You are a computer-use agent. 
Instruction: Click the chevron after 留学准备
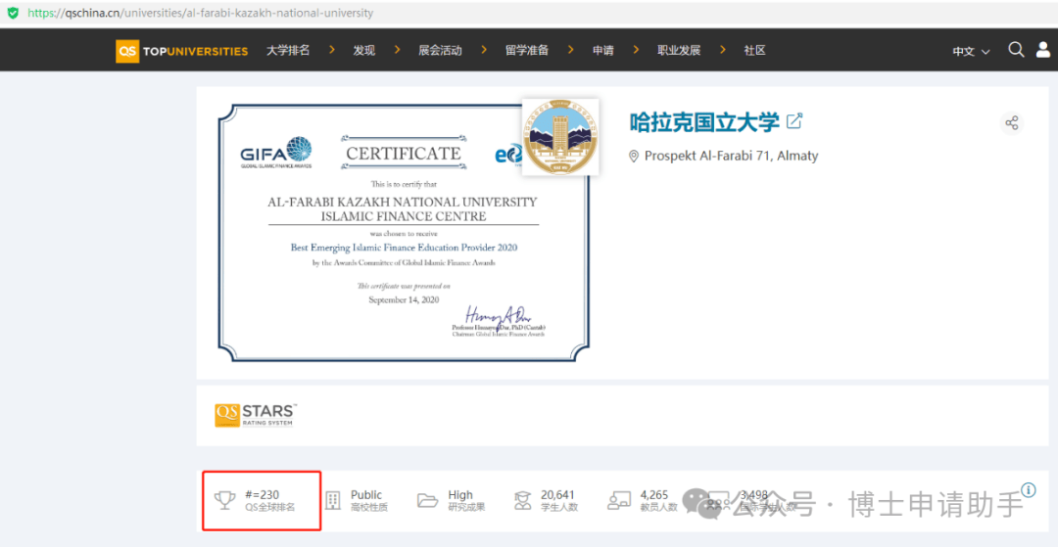pos(571,50)
